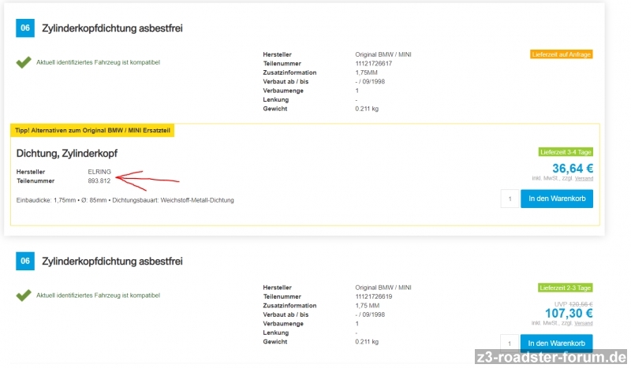631x368 pixels.
Task: Click the ELRING part number 893.812
Action: tap(99, 181)
